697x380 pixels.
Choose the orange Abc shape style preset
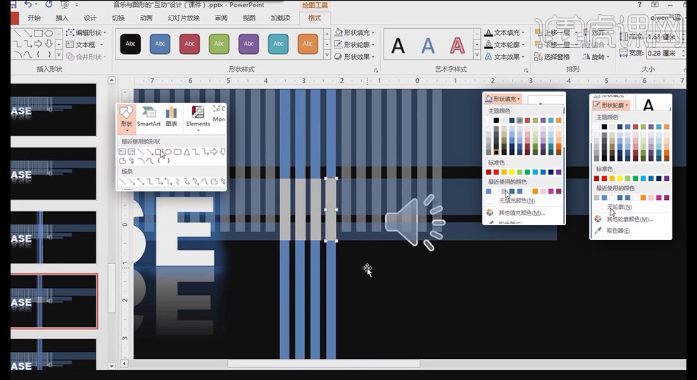[x=308, y=44]
